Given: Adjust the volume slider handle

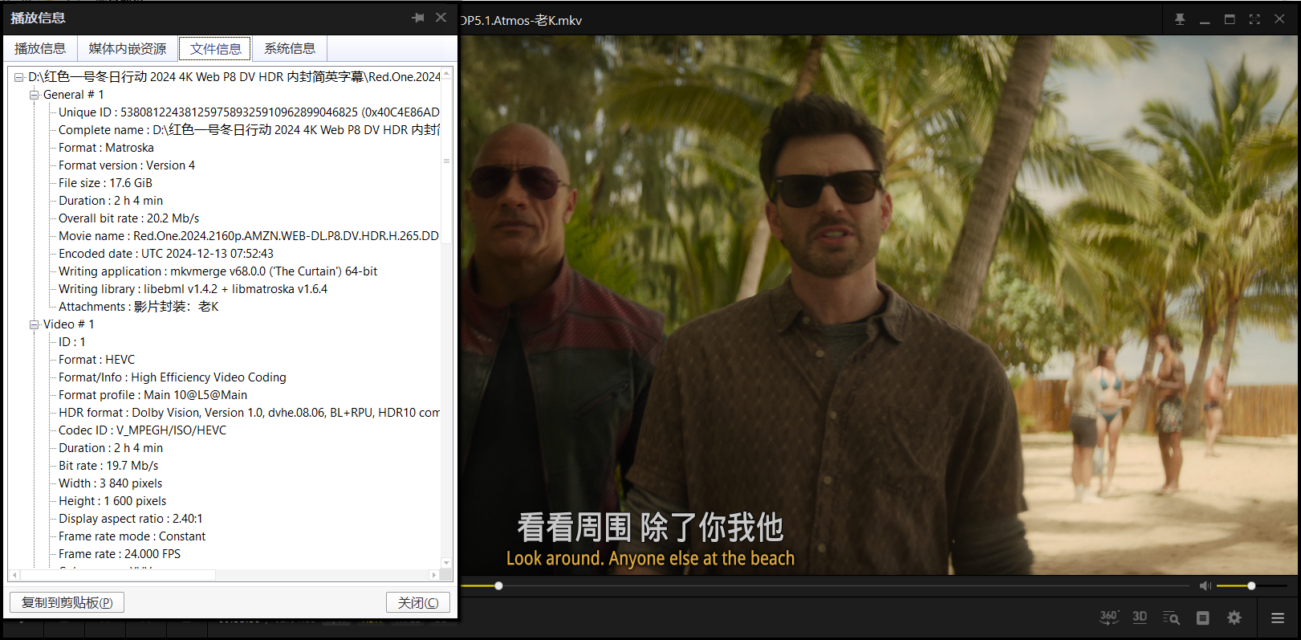Looking at the screenshot, I should coord(1251,586).
